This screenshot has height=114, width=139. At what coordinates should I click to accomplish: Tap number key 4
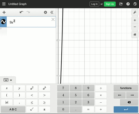[x=63, y=95]
